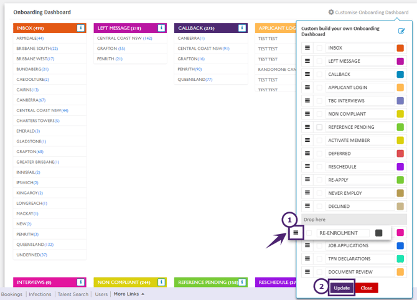This screenshot has height=300, width=417.
Task: Grab the drag handle for INBOX row
Action: pyautogui.click(x=307, y=48)
